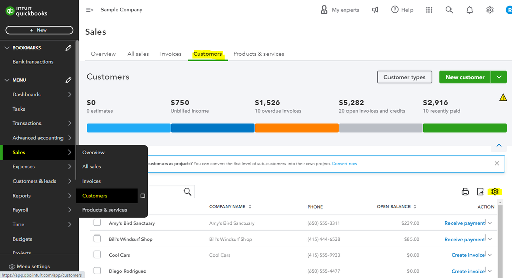Image resolution: width=512 pixels, height=278 pixels.
Task: Open action dropdown for Amy's Bird Sanctuary
Action: click(490, 223)
